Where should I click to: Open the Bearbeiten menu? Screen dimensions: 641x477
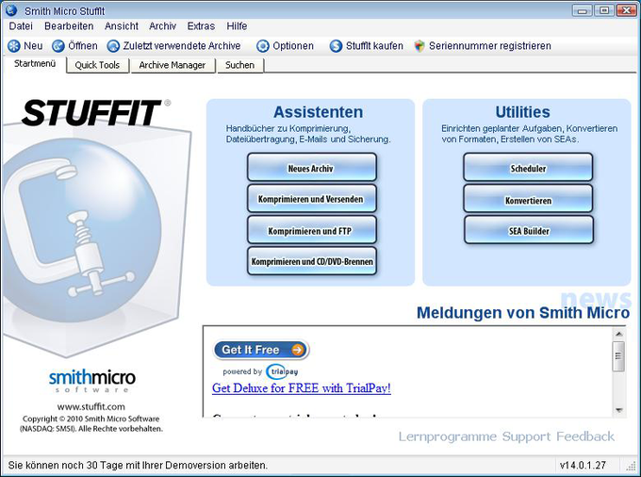[x=69, y=26]
